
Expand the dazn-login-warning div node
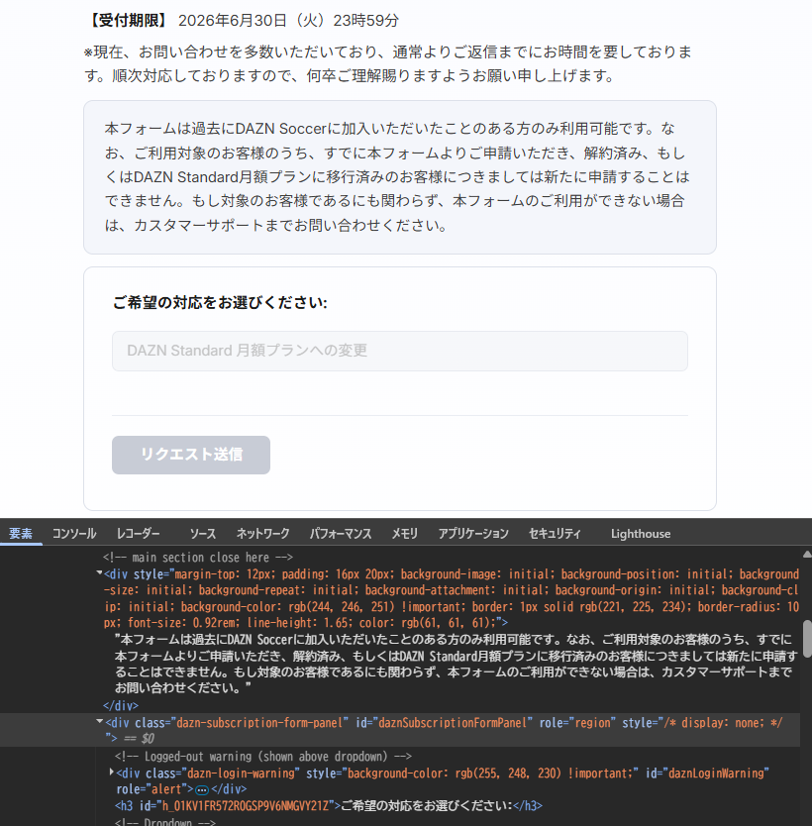(111, 773)
